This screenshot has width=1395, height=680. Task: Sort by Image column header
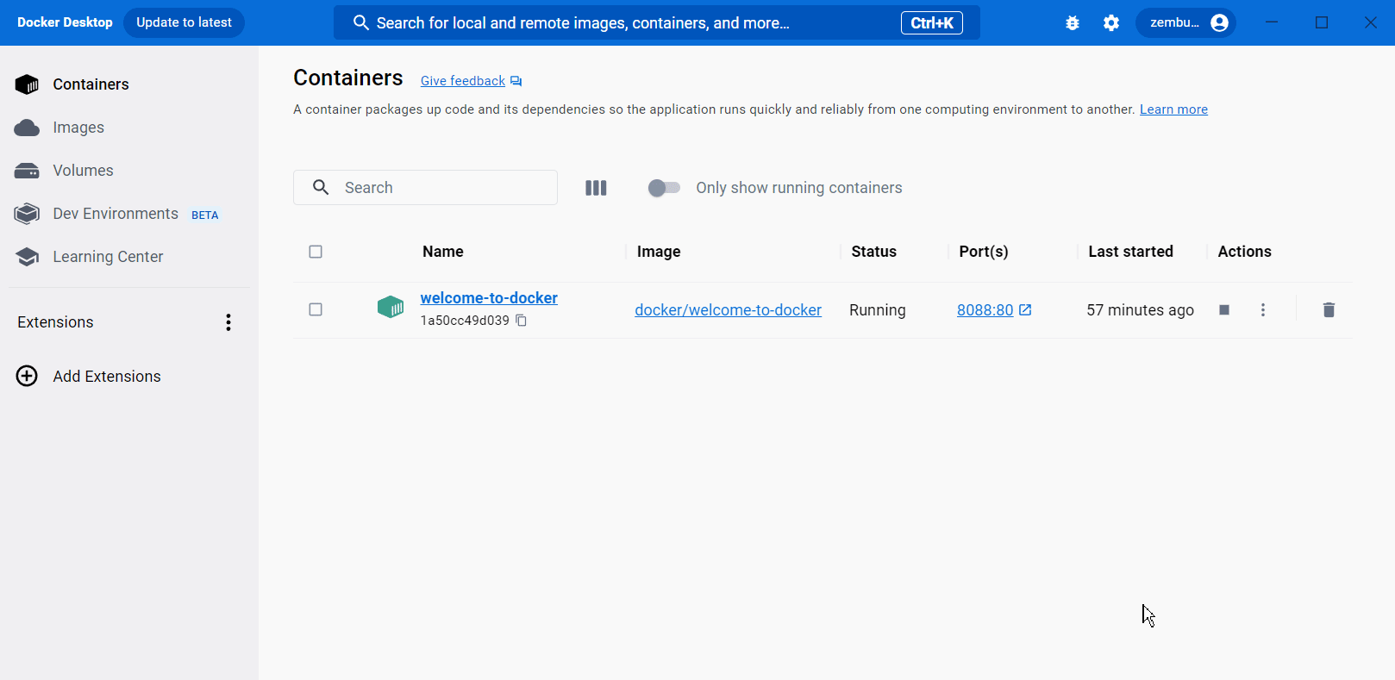pos(659,252)
